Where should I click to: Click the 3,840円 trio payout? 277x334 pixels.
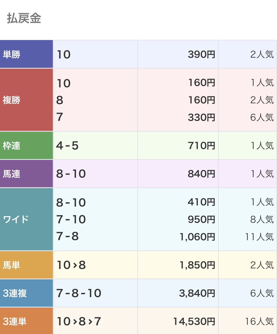point(197,293)
